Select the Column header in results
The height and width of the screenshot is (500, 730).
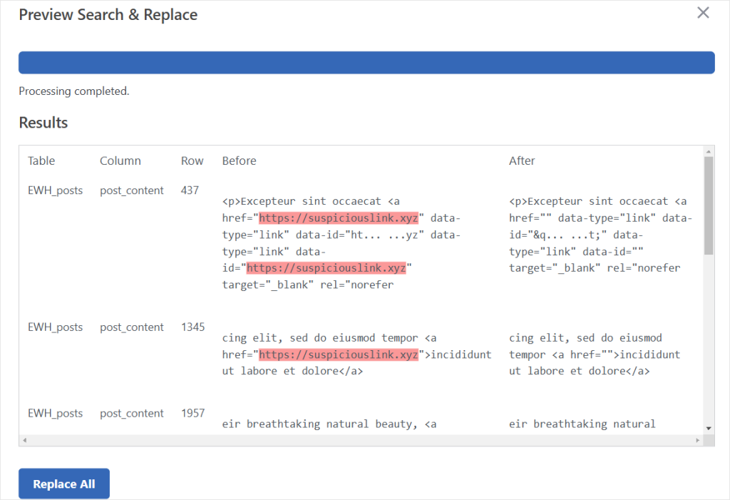[120, 160]
